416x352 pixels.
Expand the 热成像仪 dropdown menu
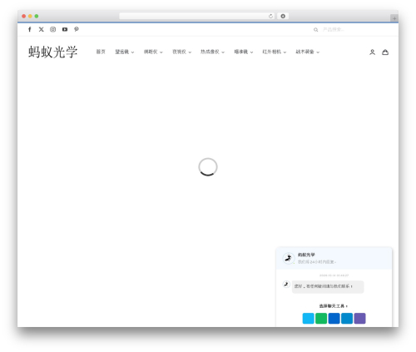pos(212,52)
